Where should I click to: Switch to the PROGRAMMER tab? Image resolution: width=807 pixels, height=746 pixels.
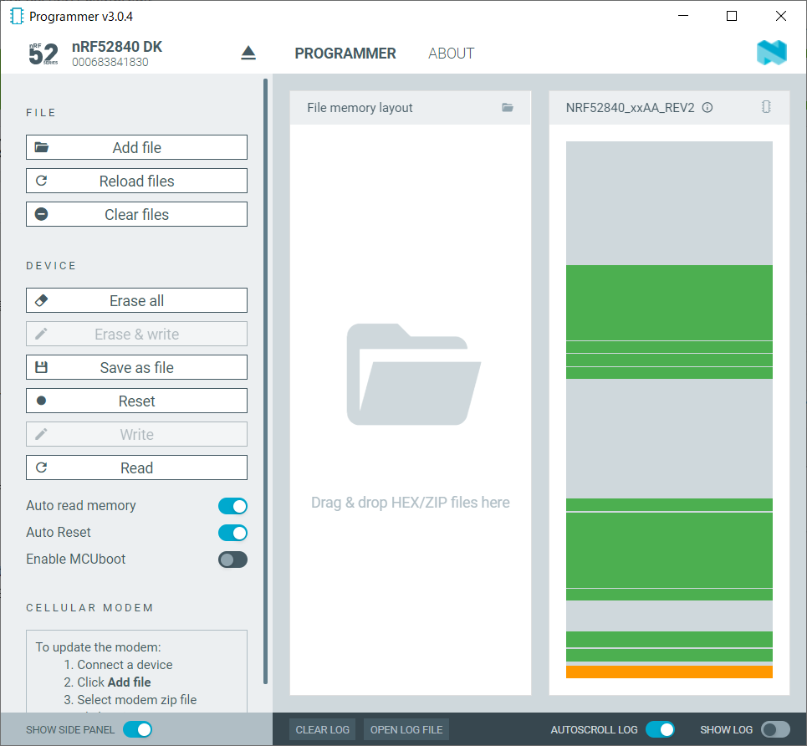[x=345, y=53]
